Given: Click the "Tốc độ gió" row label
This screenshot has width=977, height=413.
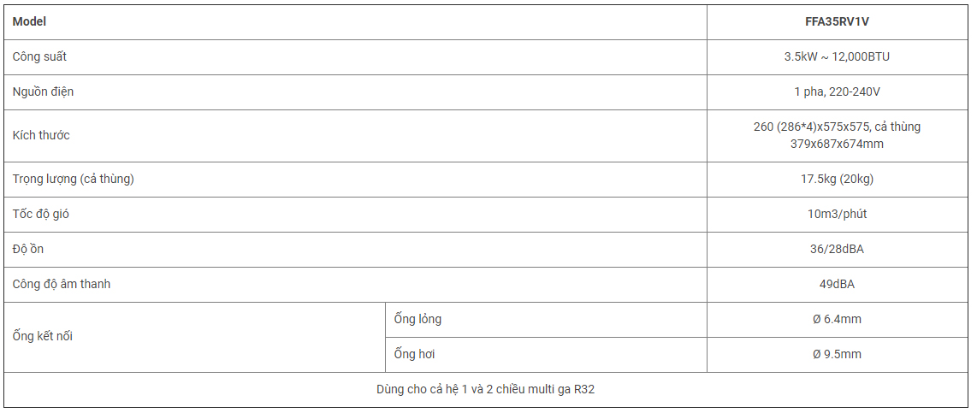Looking at the screenshot, I should (41, 214).
